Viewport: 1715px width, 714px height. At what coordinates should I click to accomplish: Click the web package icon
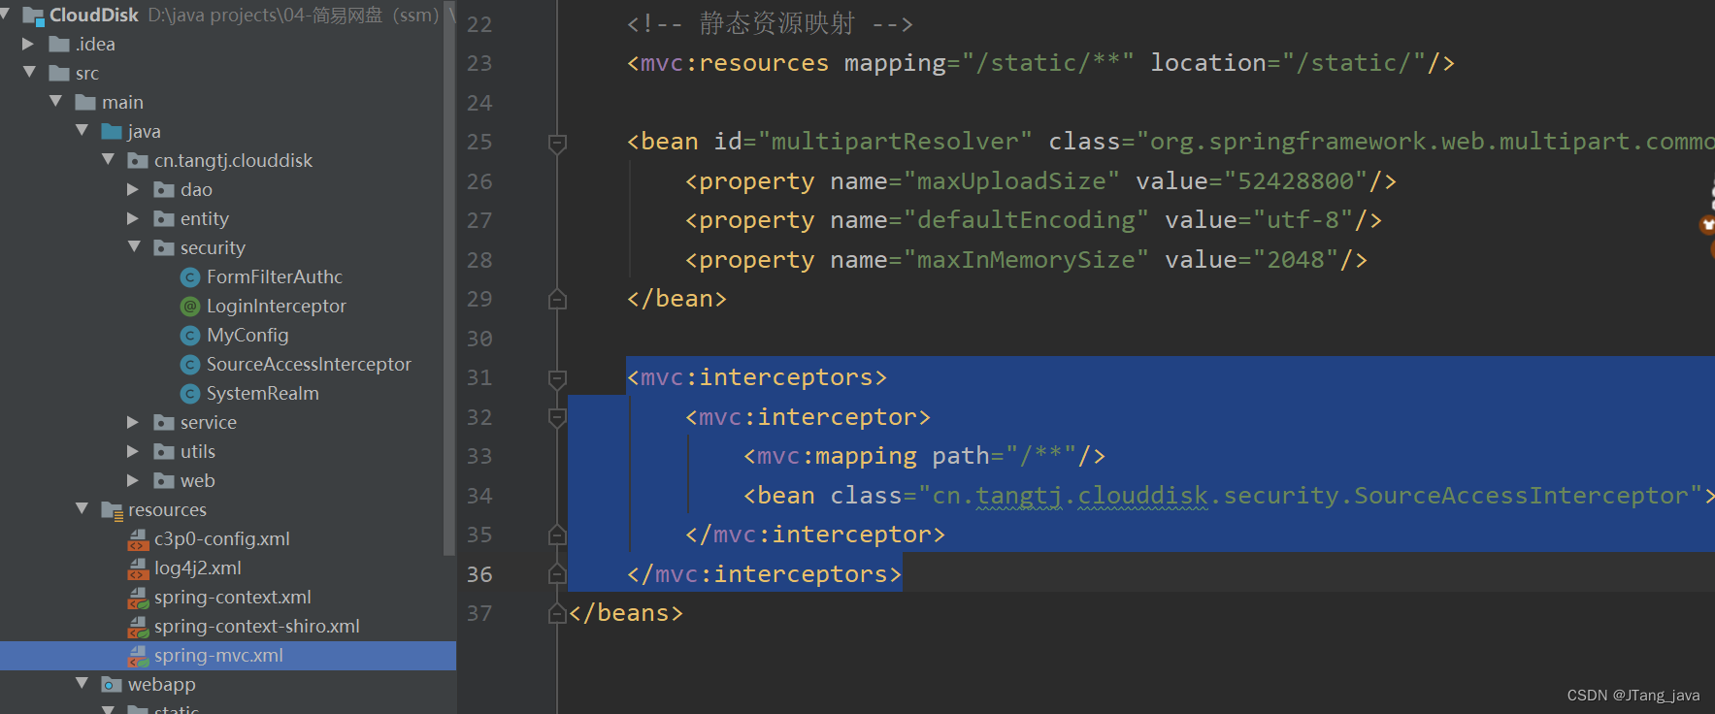point(164,480)
